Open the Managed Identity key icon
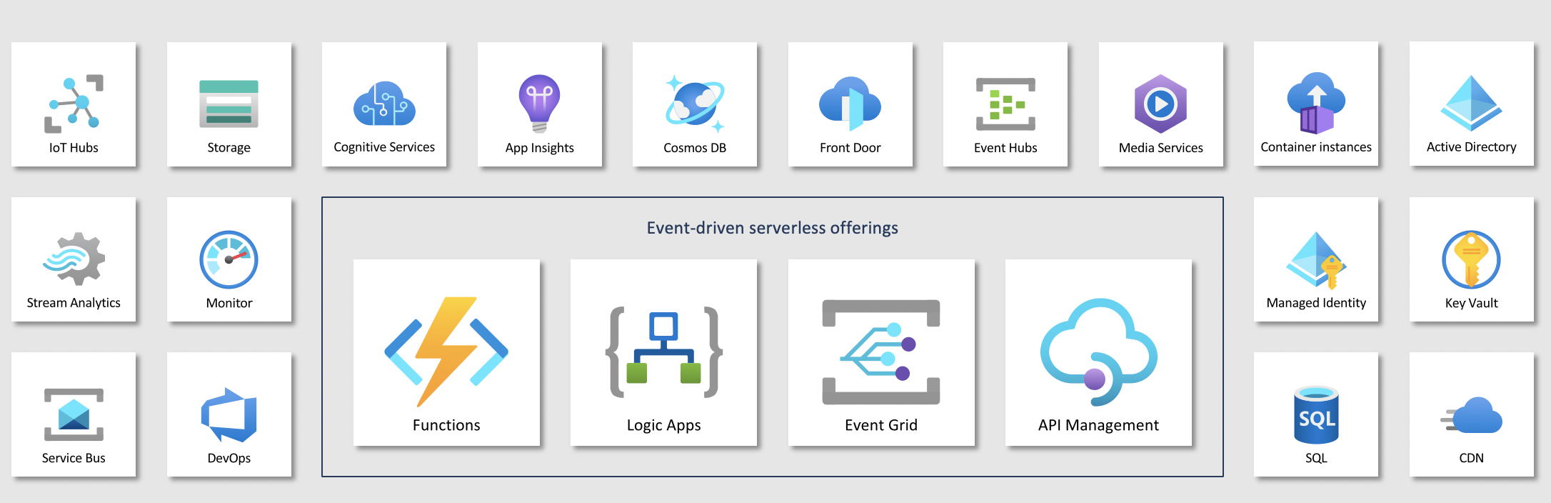 tap(1316, 260)
